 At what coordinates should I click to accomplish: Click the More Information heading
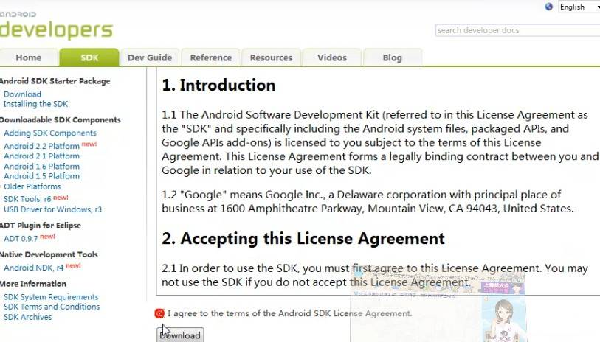(33, 284)
